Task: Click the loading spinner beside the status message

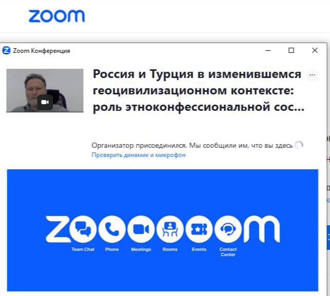Action: (x=299, y=145)
